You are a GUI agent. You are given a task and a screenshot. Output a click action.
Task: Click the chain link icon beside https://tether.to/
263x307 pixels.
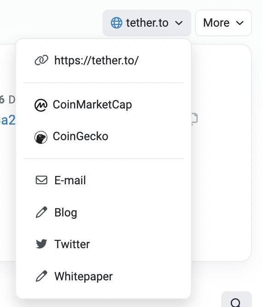(x=41, y=60)
